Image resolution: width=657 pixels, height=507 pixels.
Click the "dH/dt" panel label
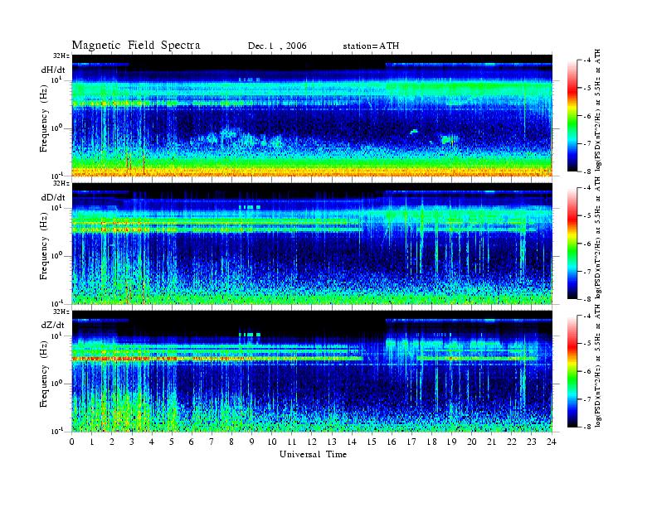coord(53,70)
